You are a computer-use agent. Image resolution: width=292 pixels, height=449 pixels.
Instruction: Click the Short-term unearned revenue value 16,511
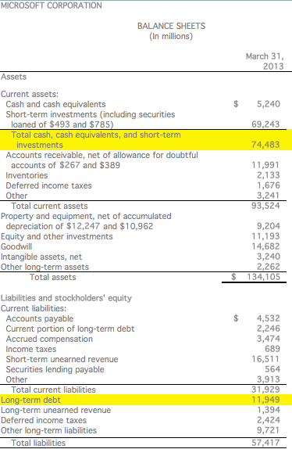pos(265,359)
